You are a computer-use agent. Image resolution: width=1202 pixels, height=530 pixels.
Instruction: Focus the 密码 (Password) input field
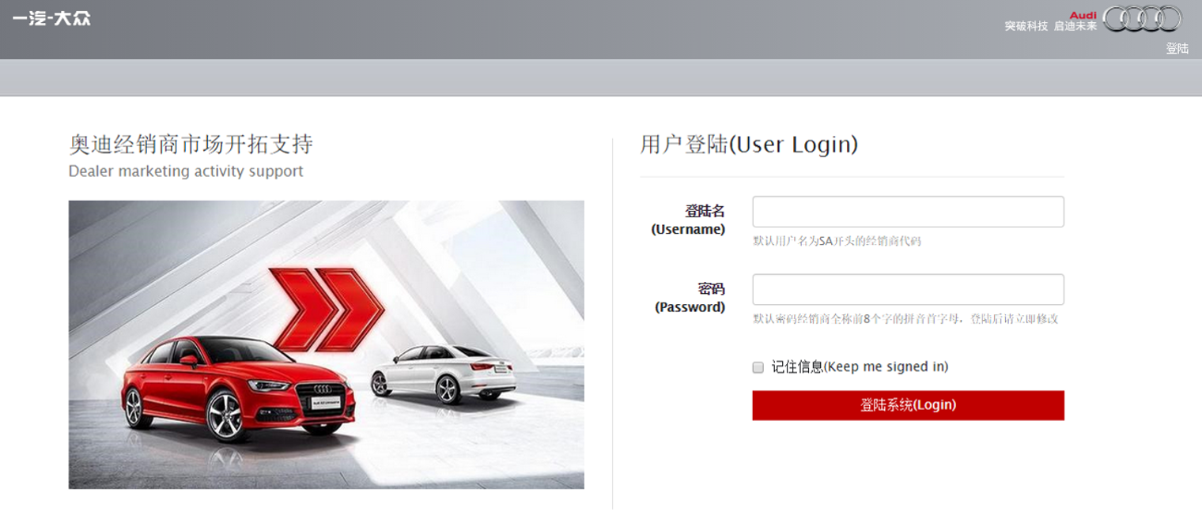[908, 289]
